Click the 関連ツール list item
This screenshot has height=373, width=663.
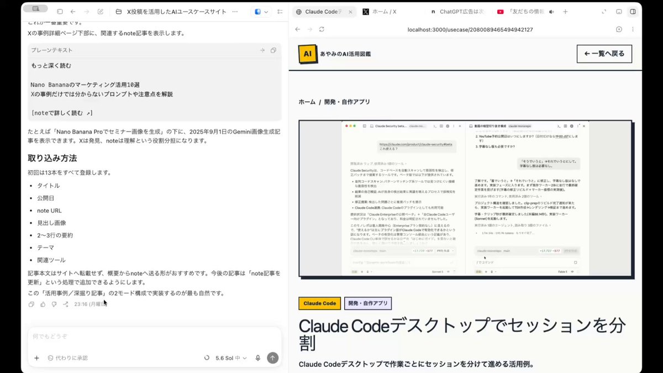tap(51, 260)
